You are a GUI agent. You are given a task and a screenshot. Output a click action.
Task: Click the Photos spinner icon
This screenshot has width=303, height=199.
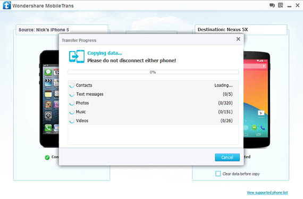tap(72, 103)
